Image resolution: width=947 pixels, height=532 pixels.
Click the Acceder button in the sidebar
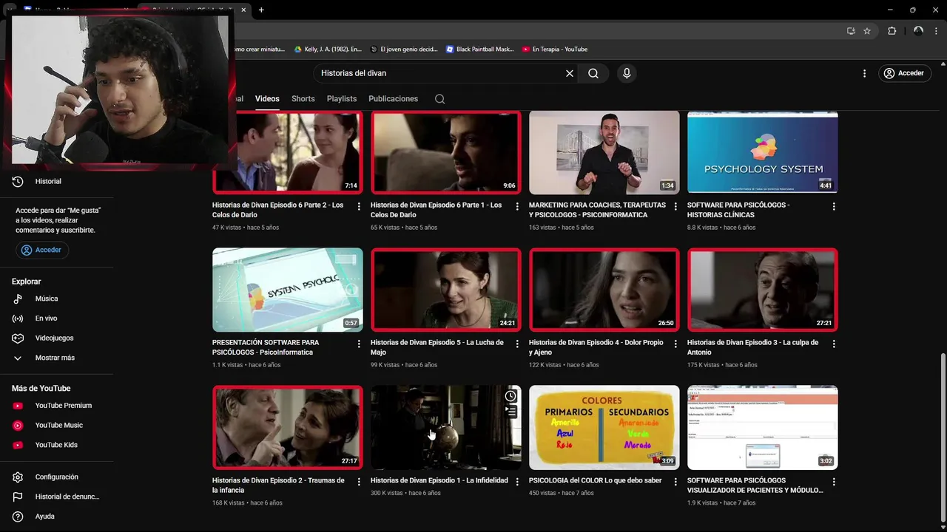[42, 250]
